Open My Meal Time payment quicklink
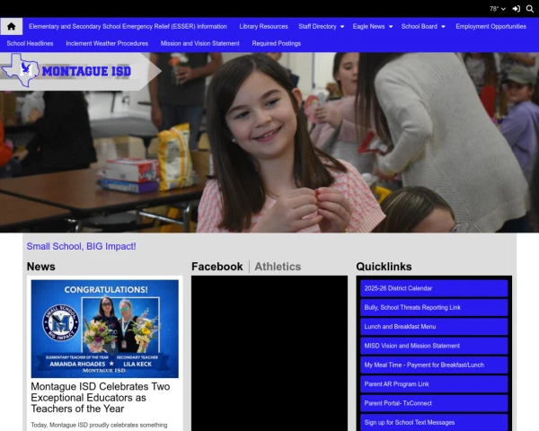539x431 pixels. (x=434, y=365)
